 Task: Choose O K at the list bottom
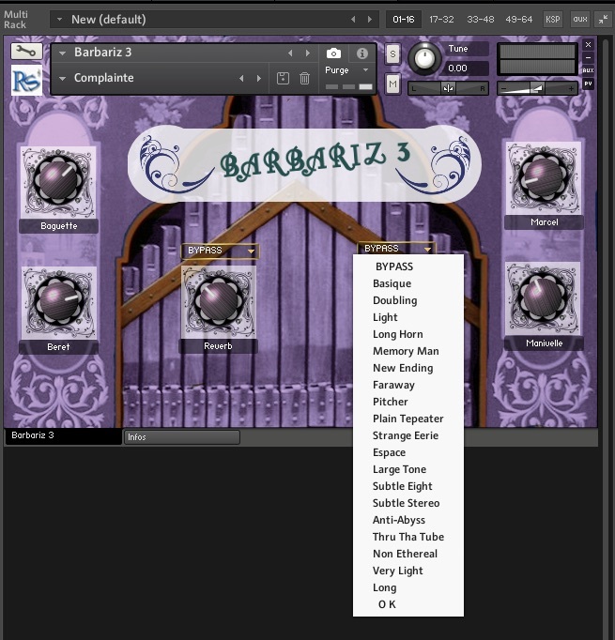click(x=407, y=604)
